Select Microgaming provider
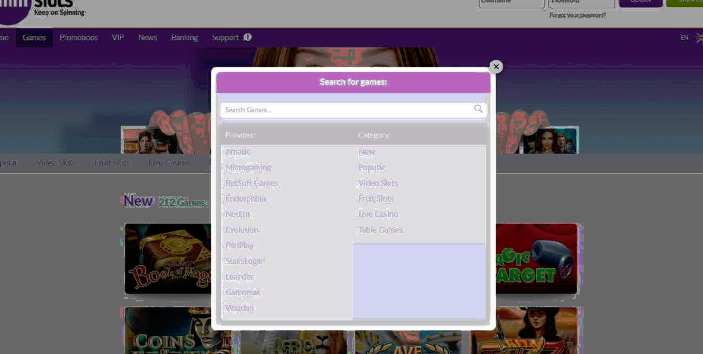Image resolution: width=703 pixels, height=354 pixels. (x=248, y=168)
